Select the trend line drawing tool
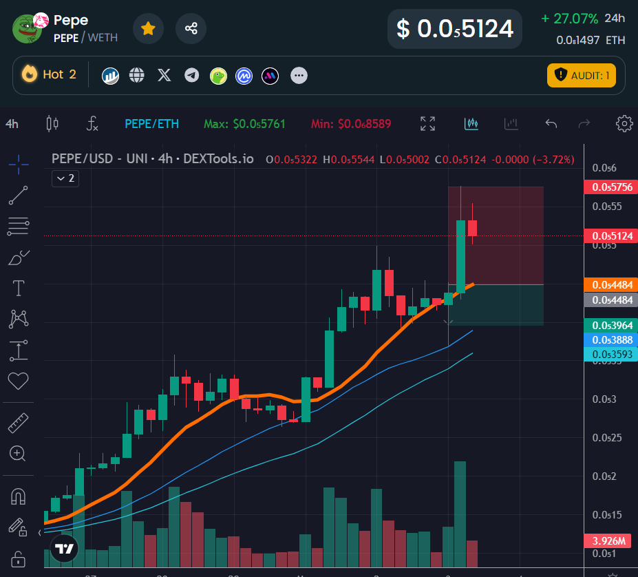Viewport: 638px width, 577px height. tap(19, 196)
